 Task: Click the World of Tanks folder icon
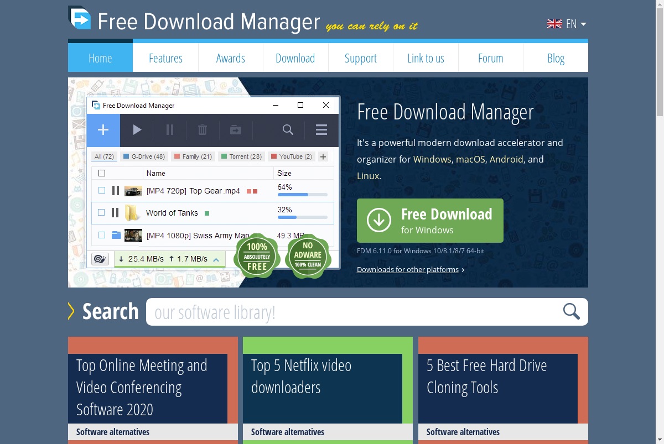coord(131,212)
